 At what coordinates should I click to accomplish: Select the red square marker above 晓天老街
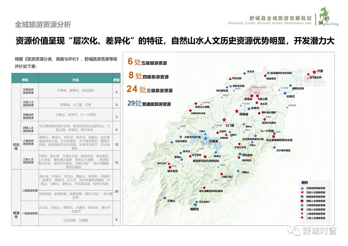[x=169, y=167]
